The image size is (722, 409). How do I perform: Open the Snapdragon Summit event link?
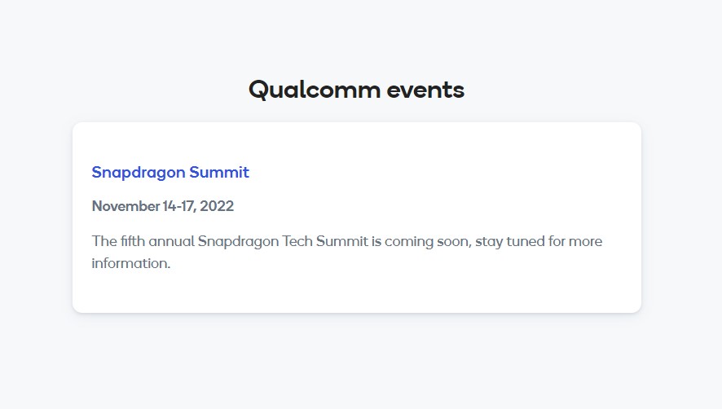170,172
